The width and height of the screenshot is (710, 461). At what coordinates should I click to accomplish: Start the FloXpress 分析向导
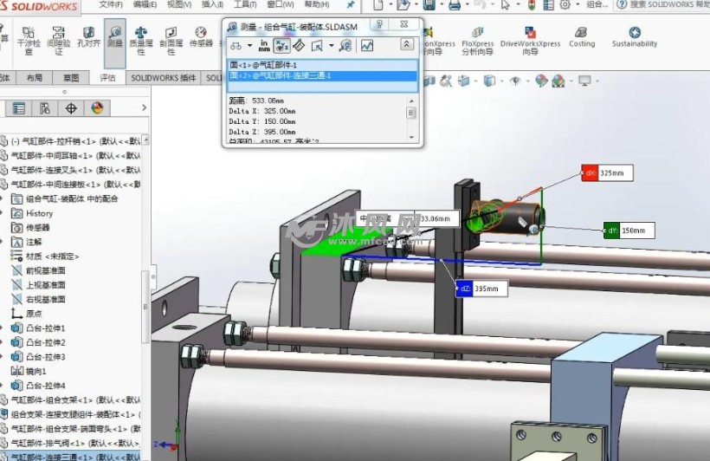pos(478,41)
